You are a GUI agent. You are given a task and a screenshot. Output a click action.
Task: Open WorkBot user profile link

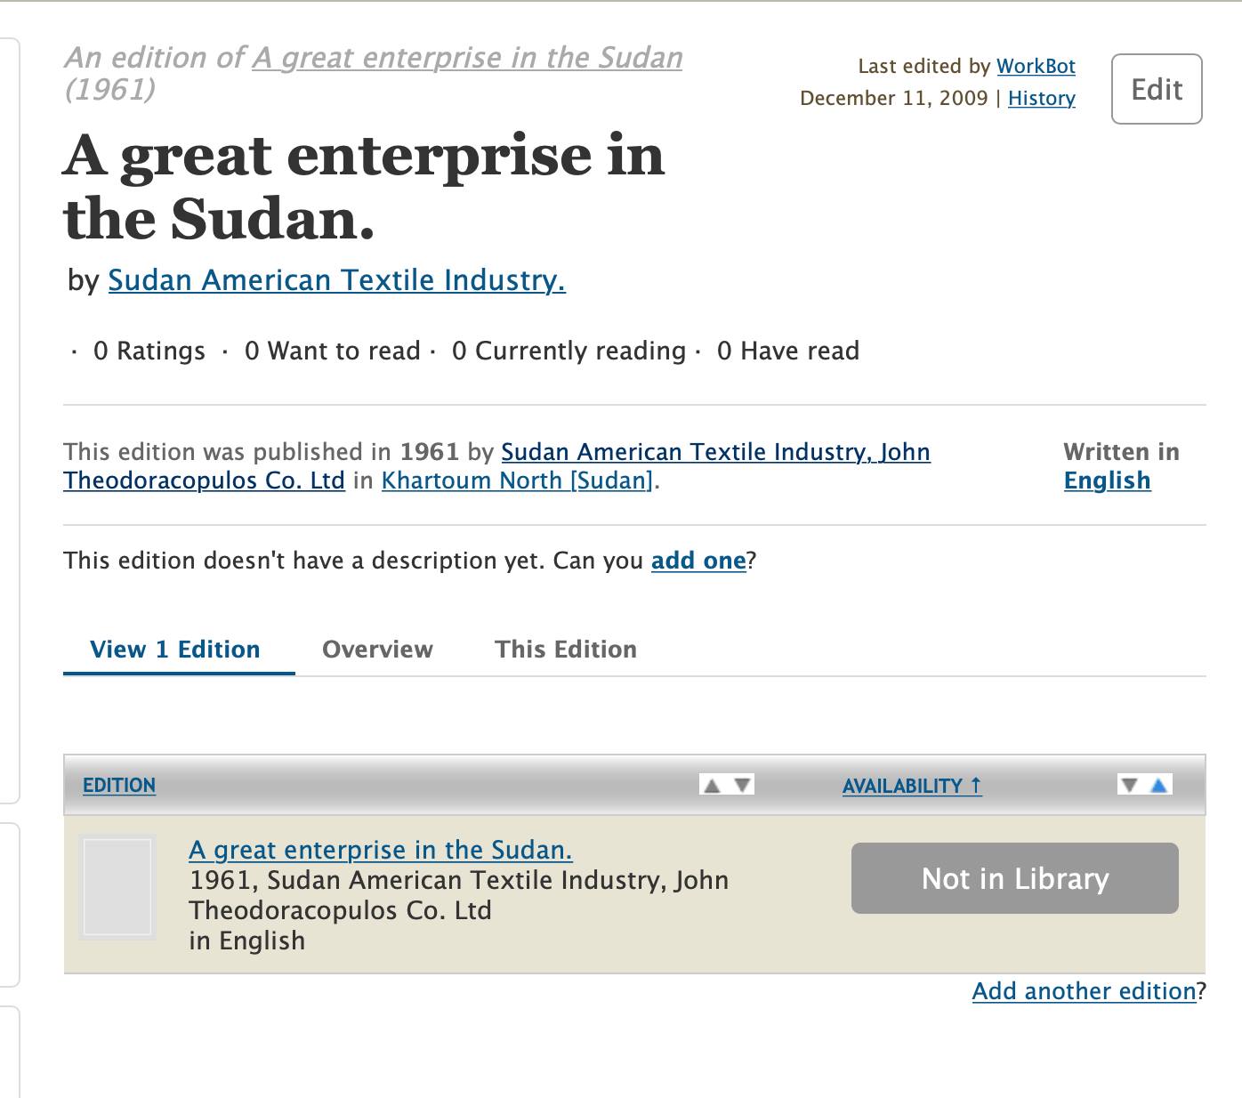[x=1036, y=66]
